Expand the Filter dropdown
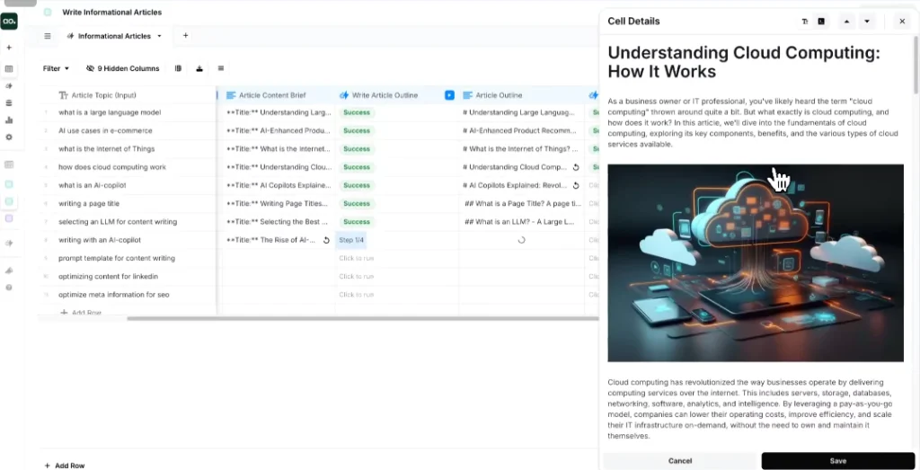920x470 pixels. coord(56,68)
